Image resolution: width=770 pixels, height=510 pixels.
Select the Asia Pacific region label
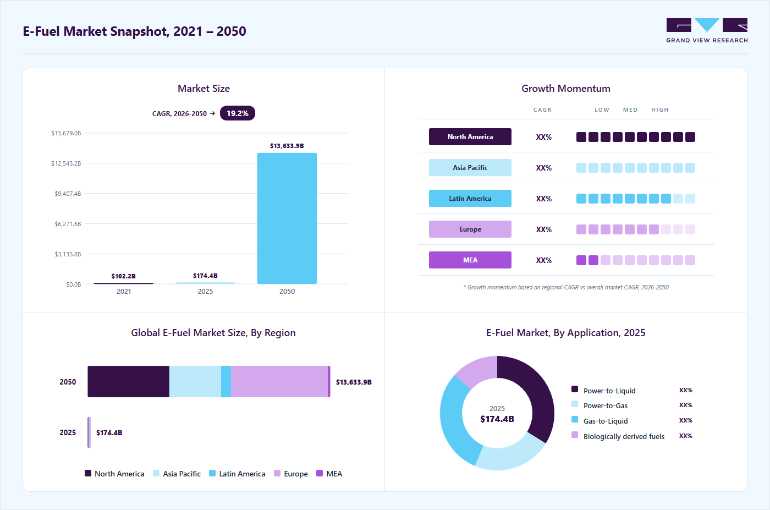tap(470, 168)
